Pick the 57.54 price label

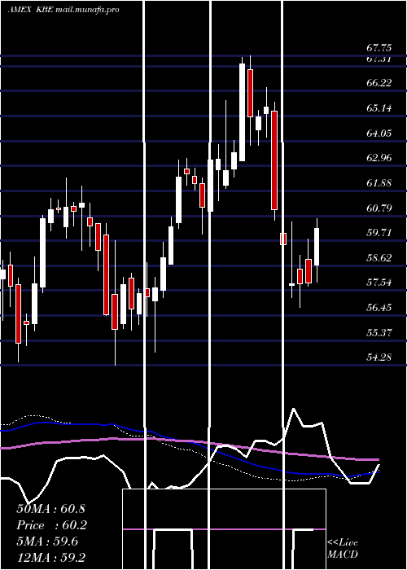pyautogui.click(x=379, y=283)
